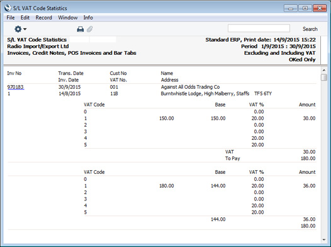Select invoice date 14/8/2015
The image size is (331, 247).
69,93
